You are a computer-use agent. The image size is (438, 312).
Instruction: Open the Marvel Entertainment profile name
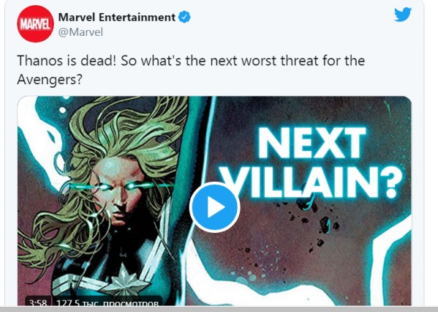point(117,18)
